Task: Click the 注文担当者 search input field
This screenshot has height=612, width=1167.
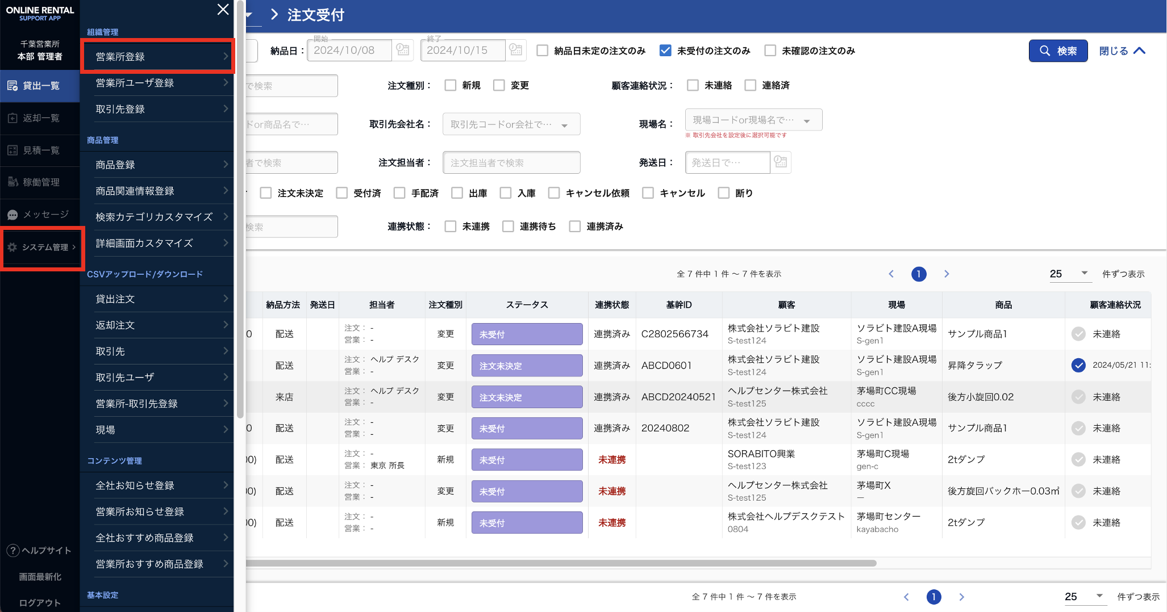Action: coord(511,163)
